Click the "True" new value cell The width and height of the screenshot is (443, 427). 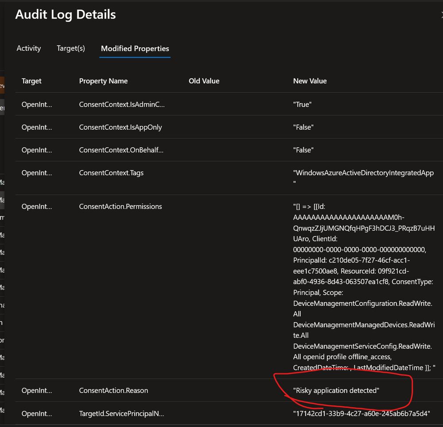click(302, 104)
